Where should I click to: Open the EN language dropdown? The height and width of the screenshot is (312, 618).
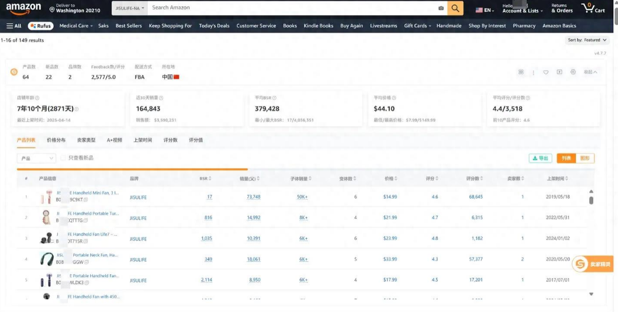pos(485,10)
